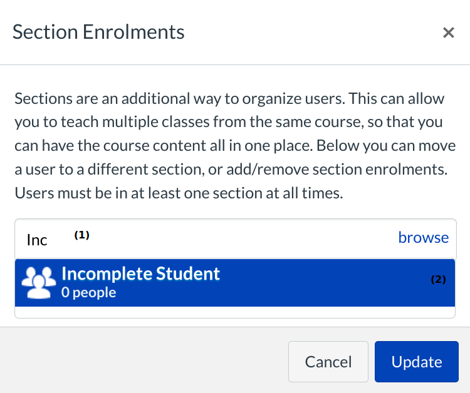This screenshot has height=393, width=470.
Task: Click the sections description paragraph
Action: tap(232, 146)
